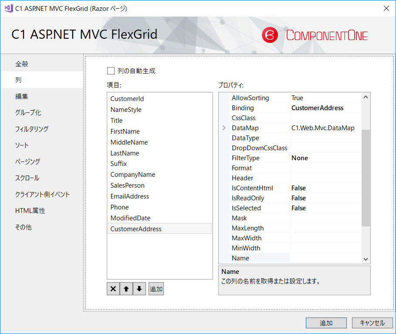The width and height of the screenshot is (396, 334).
Task: Move selected item down with arrow button
Action: tap(139, 289)
